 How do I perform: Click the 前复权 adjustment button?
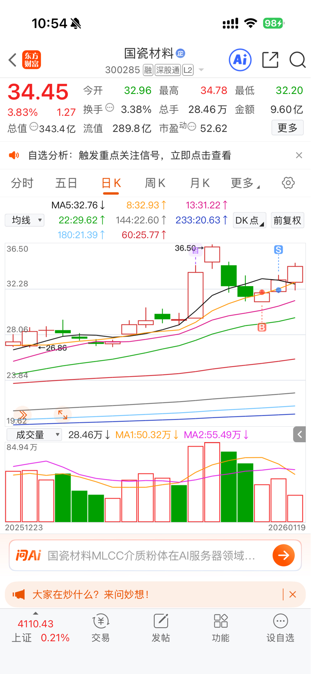287,220
